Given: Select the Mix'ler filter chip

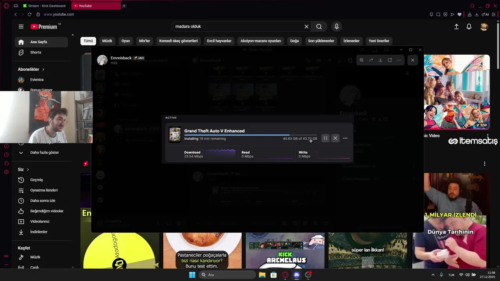Looking at the screenshot, I should click(x=145, y=41).
